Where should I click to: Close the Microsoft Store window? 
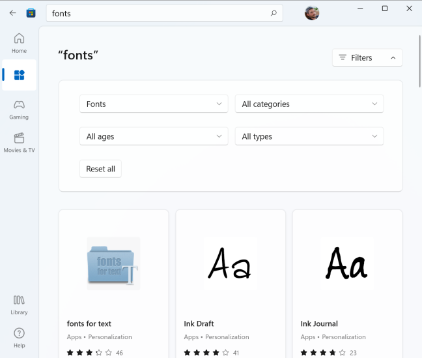point(410,8)
